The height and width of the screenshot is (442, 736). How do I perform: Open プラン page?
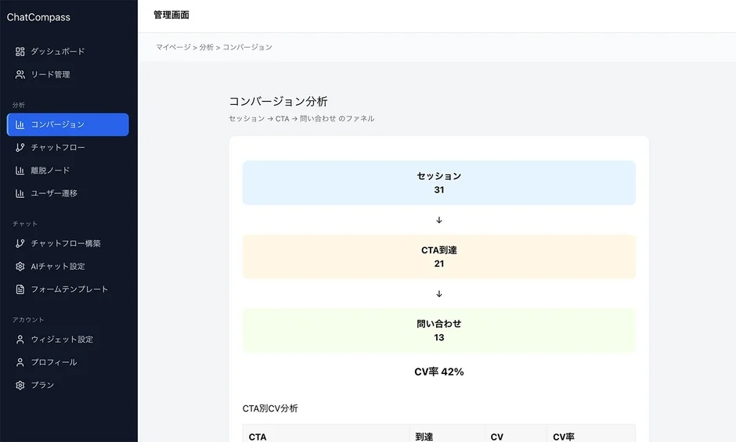coord(67,385)
